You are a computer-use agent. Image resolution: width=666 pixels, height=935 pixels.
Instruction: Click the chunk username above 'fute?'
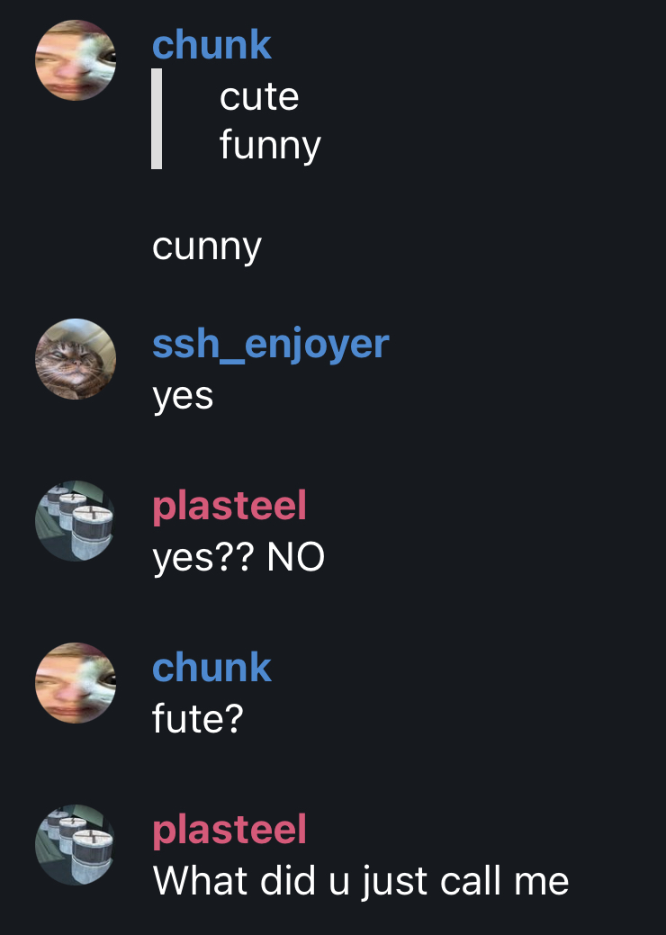(x=211, y=667)
